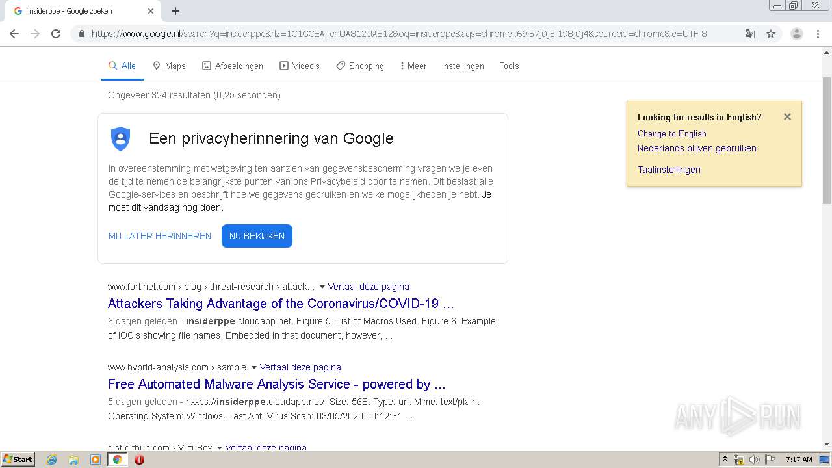Click the forward navigation arrow
Screen dimensions: 832x468
35,34
